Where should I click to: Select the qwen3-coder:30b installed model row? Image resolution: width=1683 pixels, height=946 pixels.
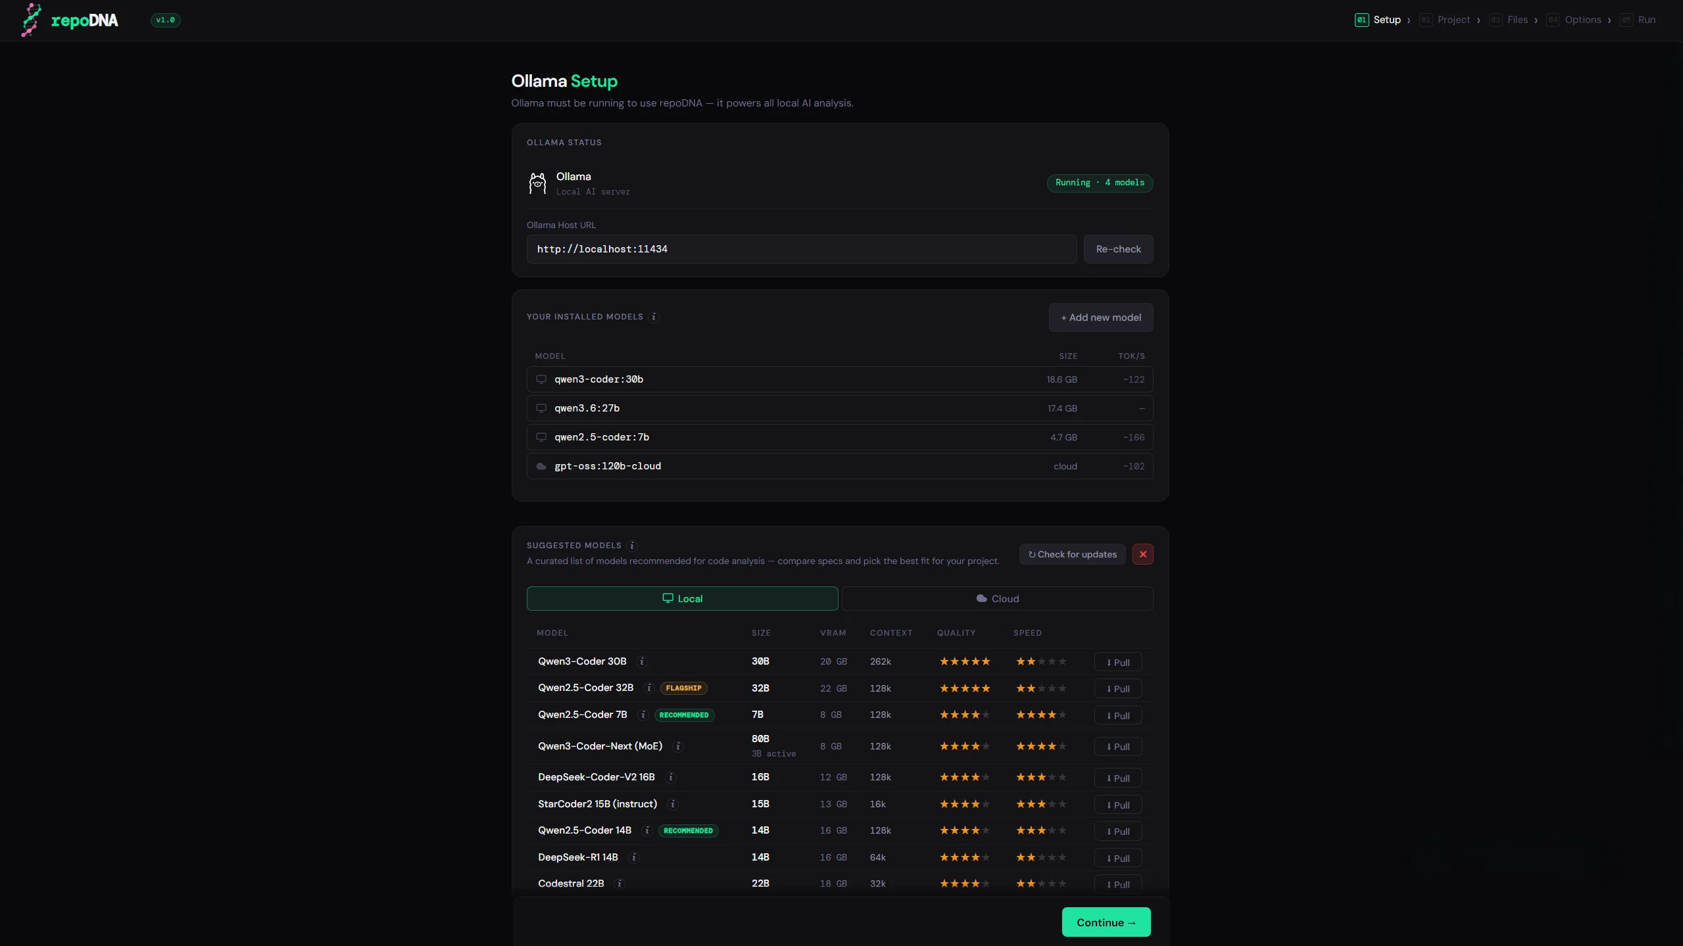(x=839, y=379)
